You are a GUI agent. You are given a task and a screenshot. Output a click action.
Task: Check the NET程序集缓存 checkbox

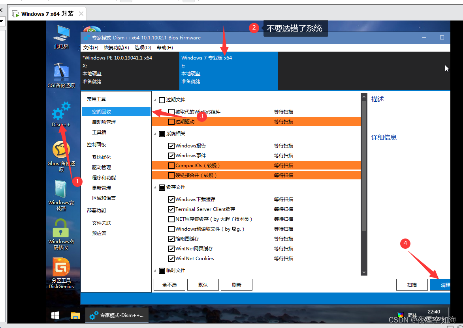(x=171, y=219)
